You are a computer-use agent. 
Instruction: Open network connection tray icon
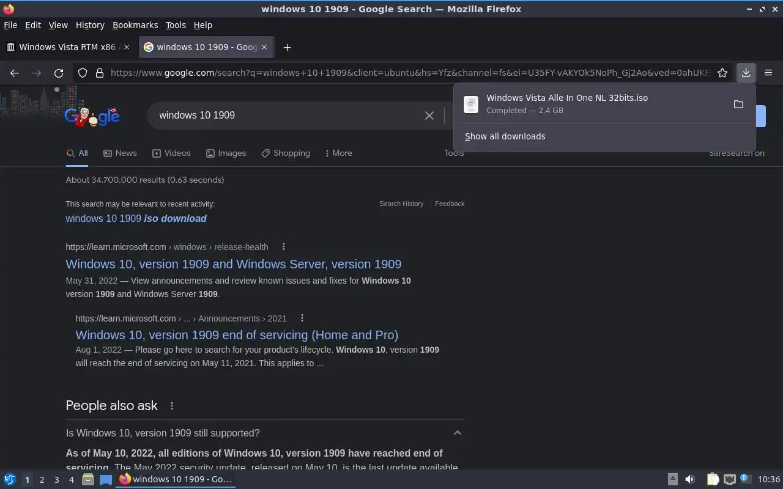pyautogui.click(x=729, y=479)
